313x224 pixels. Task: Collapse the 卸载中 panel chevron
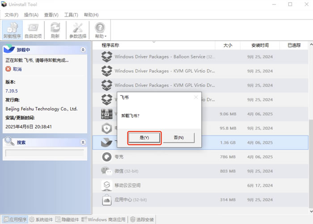click(83, 50)
